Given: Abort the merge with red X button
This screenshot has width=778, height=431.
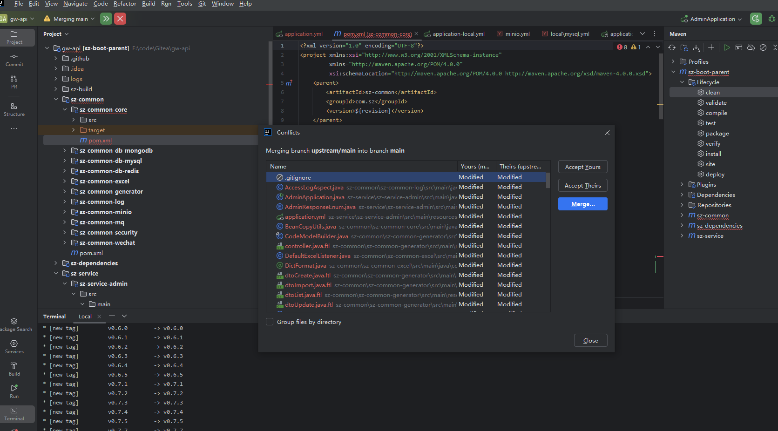Looking at the screenshot, I should pyautogui.click(x=120, y=19).
